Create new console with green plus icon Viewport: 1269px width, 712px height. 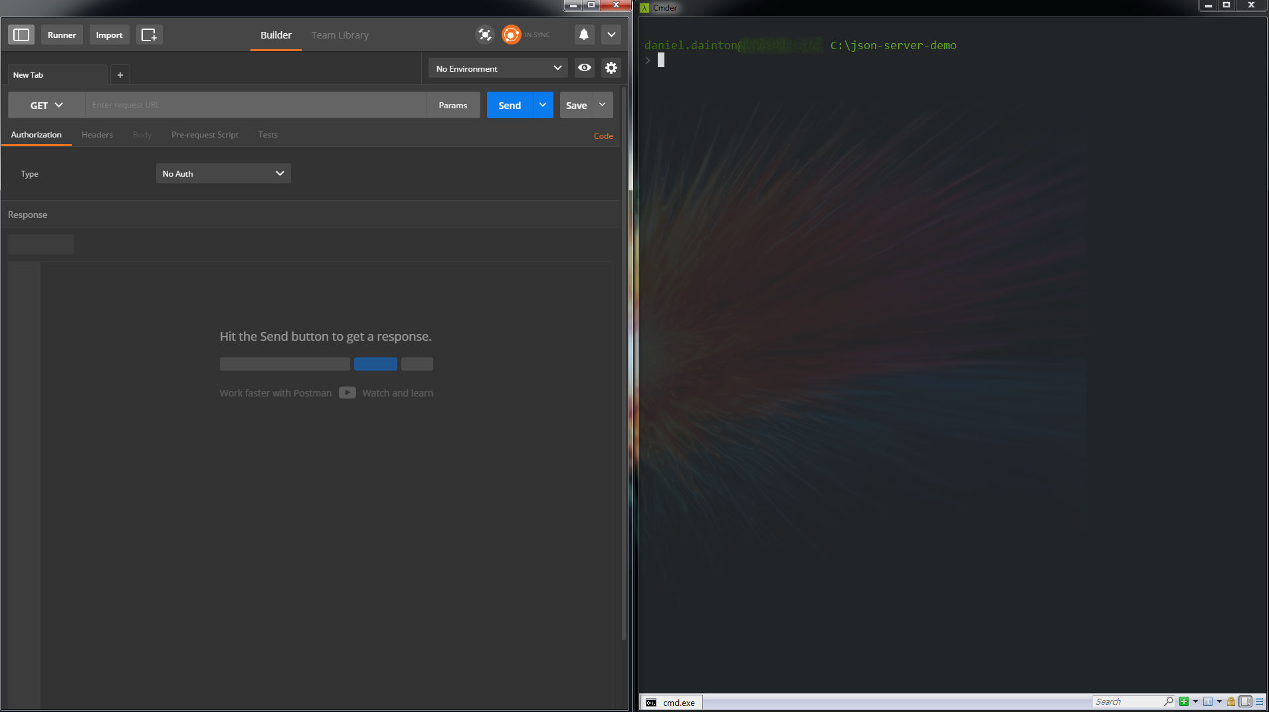click(x=1183, y=701)
